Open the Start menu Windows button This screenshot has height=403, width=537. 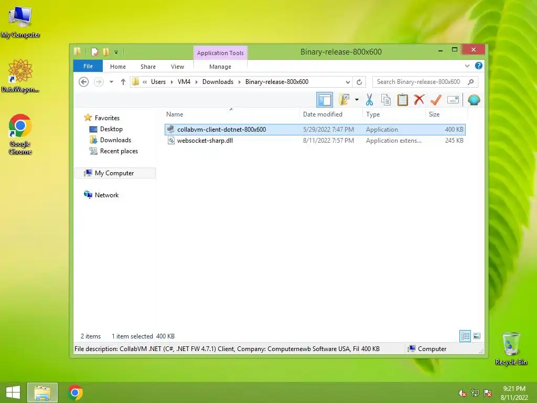[x=13, y=393]
